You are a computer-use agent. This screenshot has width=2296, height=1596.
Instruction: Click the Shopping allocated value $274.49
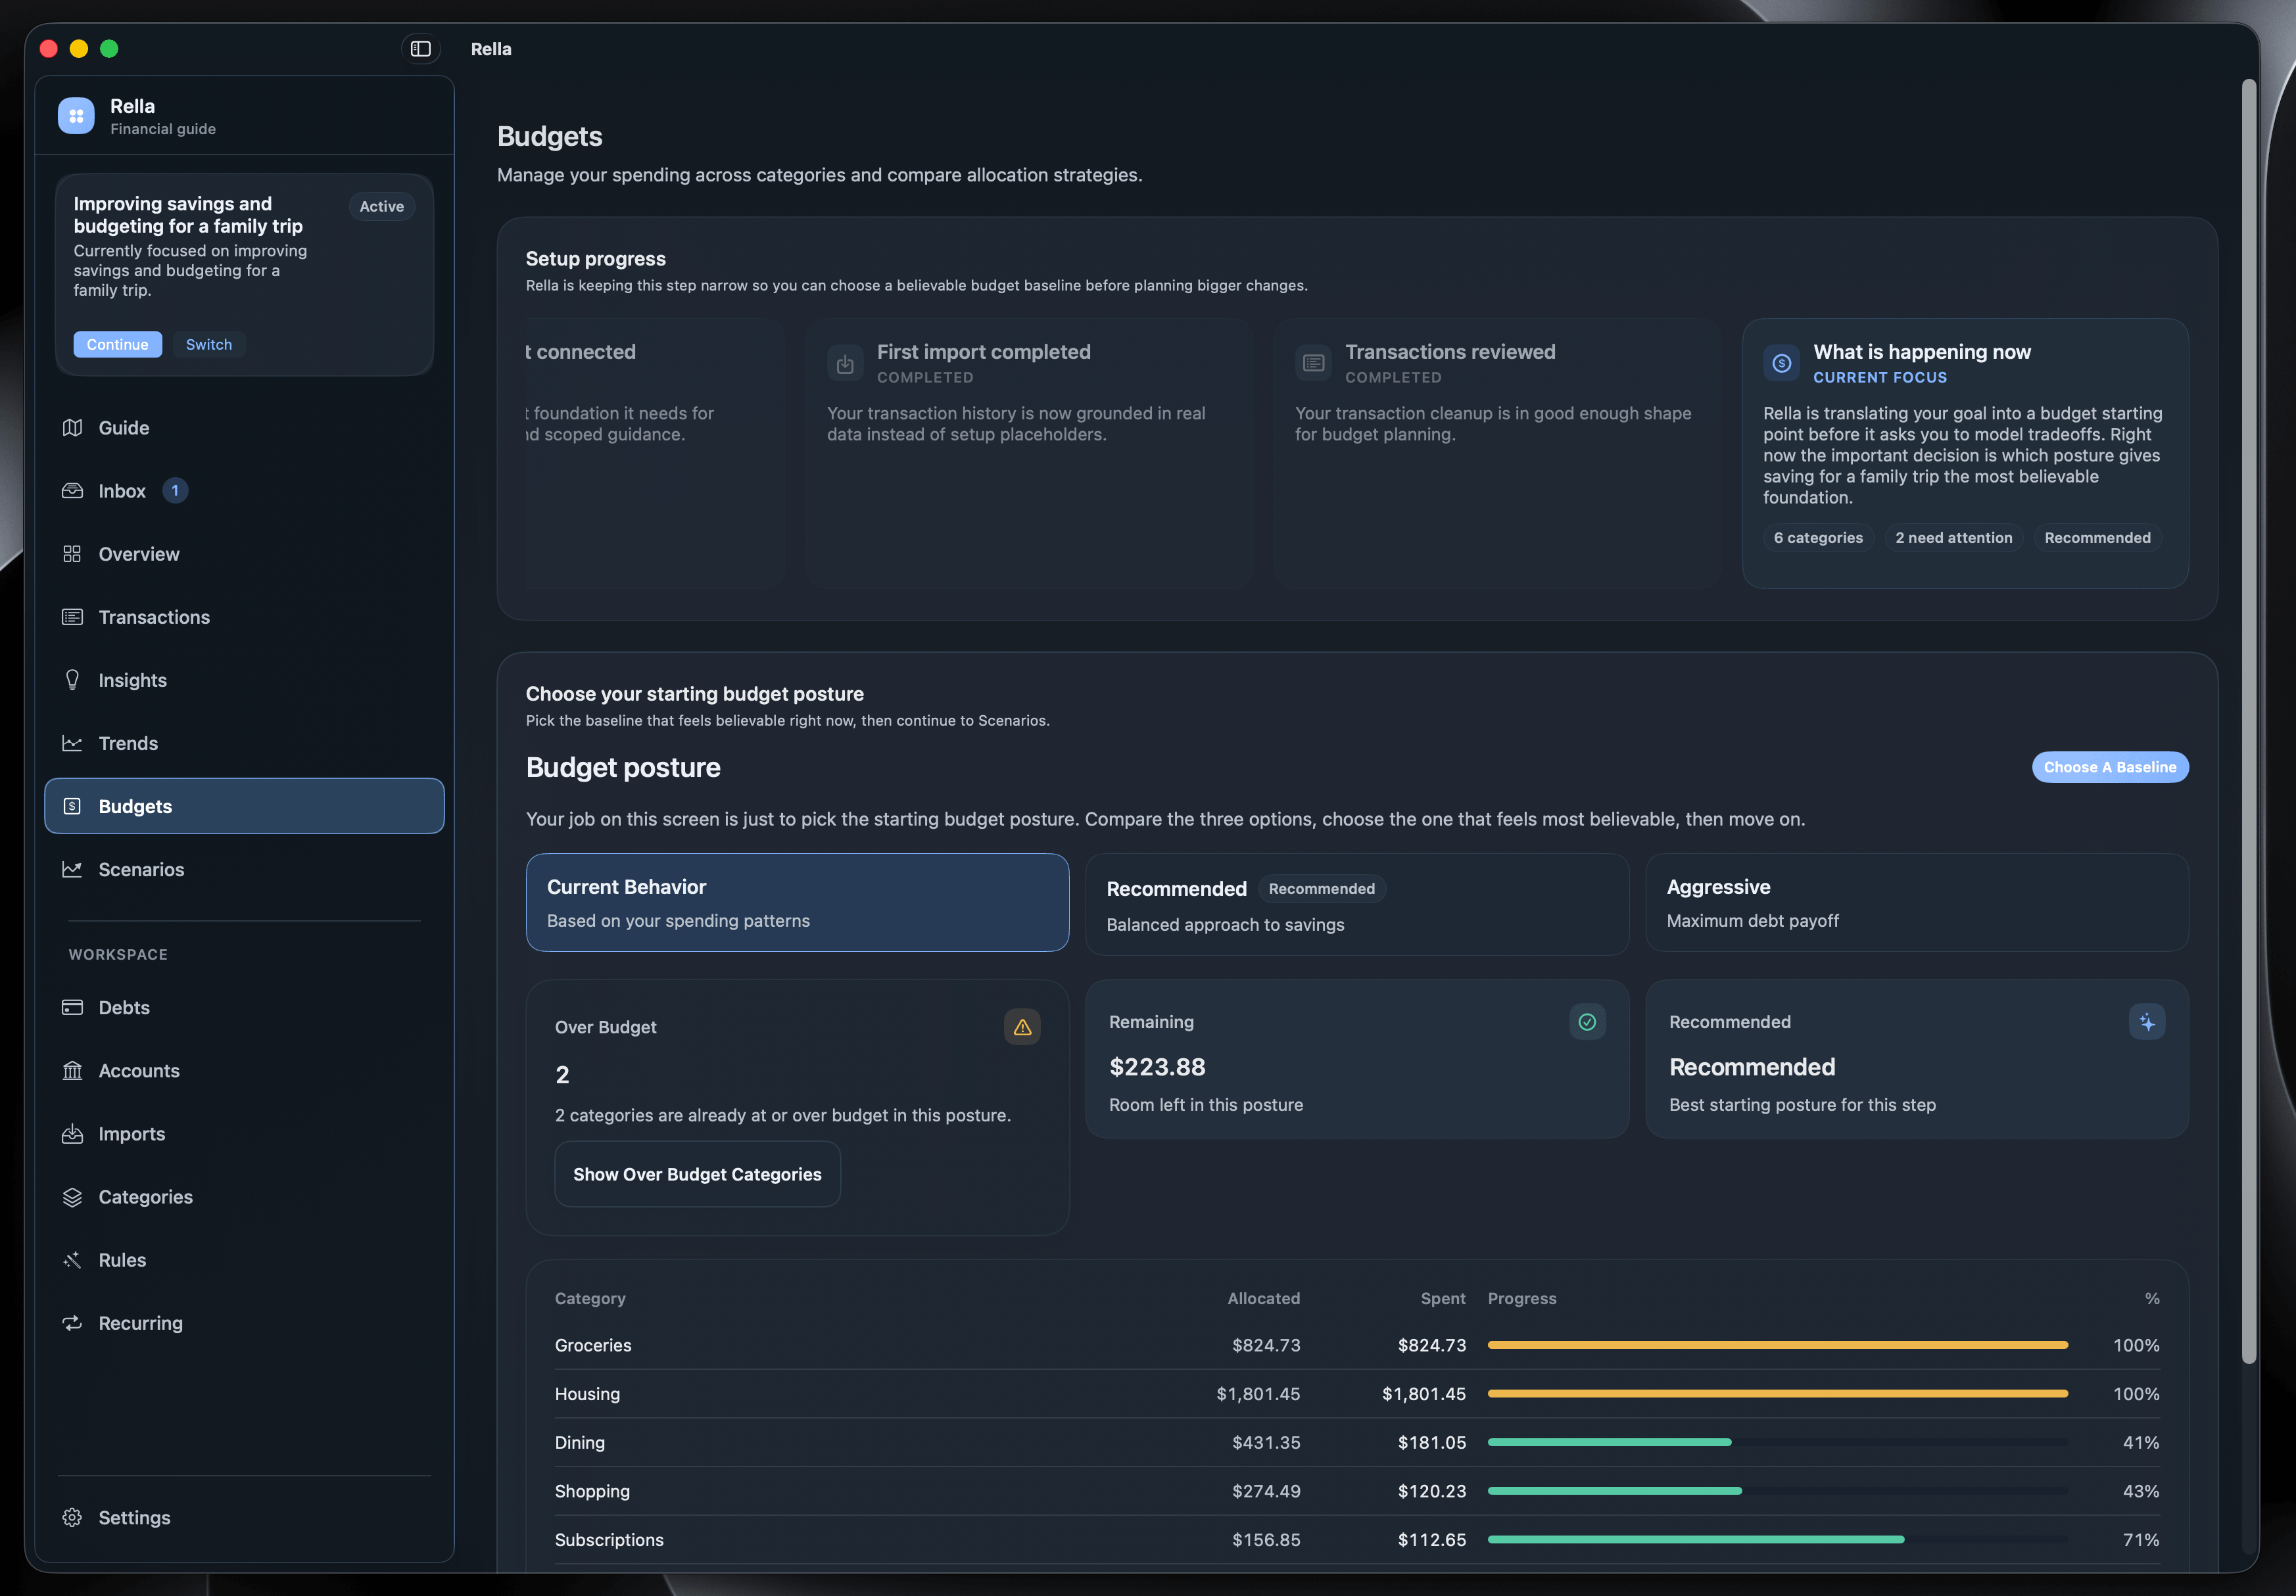(x=1266, y=1491)
